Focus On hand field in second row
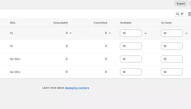 click(x=172, y=46)
